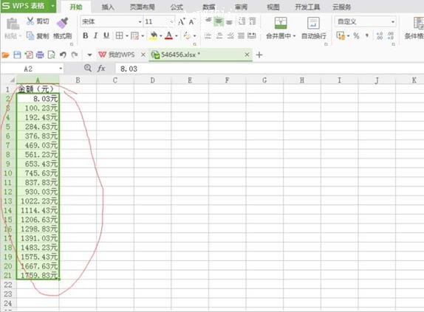424x312 pixels.
Task: Click the Cut scissors icon
Action: pyautogui.click(x=30, y=21)
